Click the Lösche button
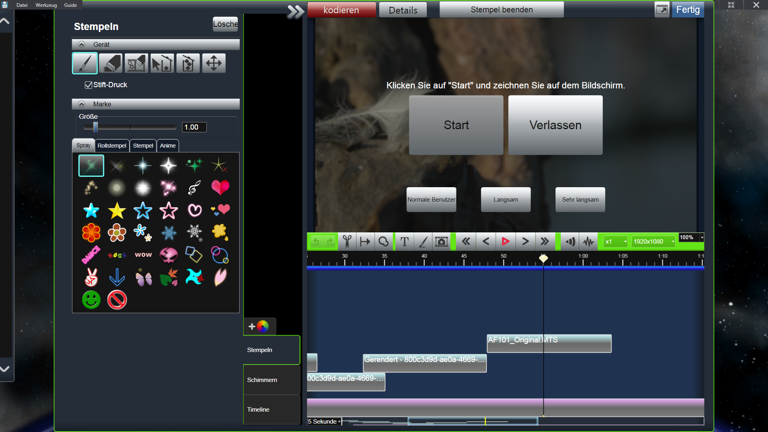The image size is (768, 432). pos(225,24)
